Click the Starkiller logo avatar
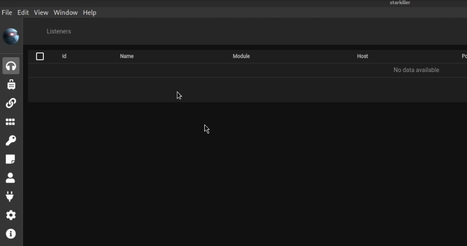The height and width of the screenshot is (246, 467). [x=11, y=36]
